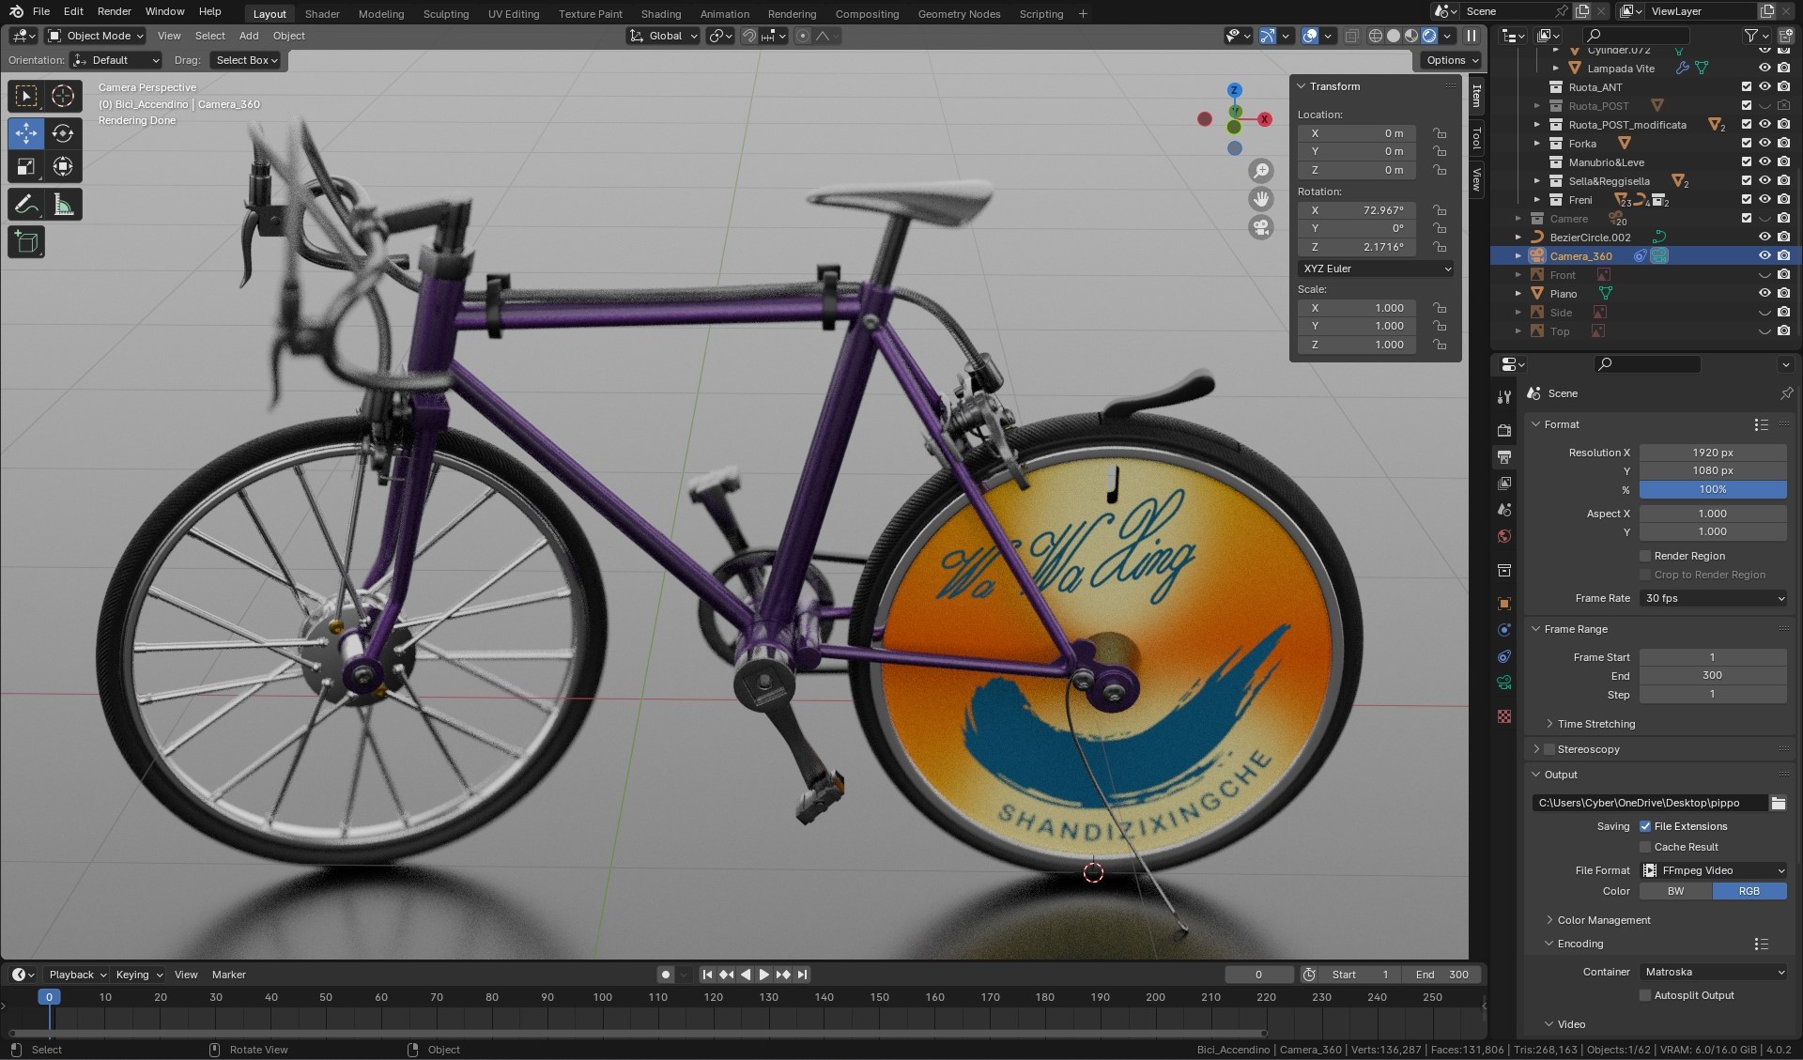Viewport: 1803px width, 1060px height.
Task: Open the Texture properties tab
Action: [x=1503, y=716]
